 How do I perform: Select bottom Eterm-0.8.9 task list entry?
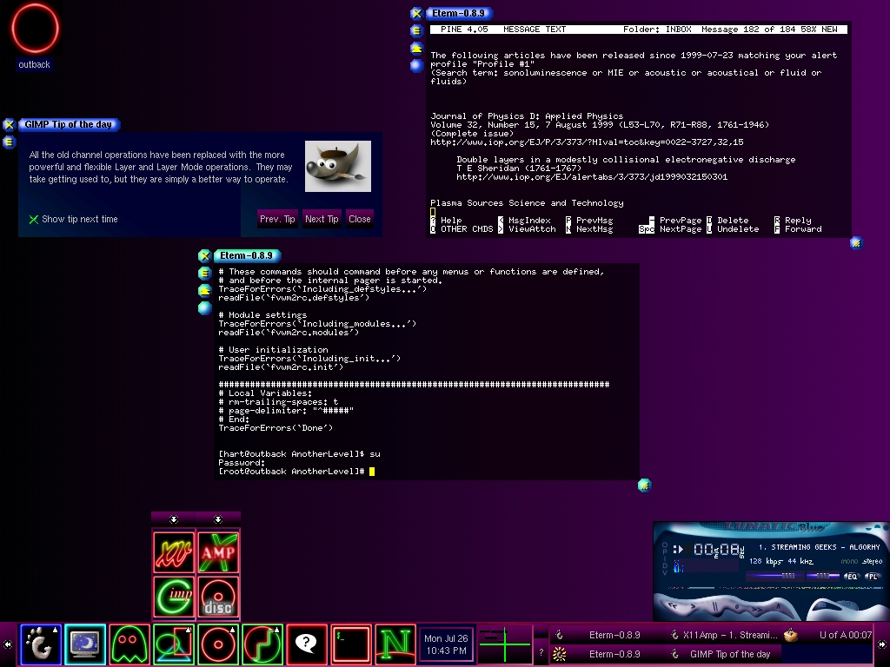[x=606, y=654]
